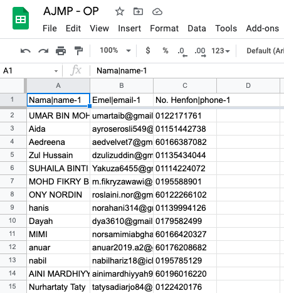Open the 100% zoom dropdown
284x293 pixels.
(x=115, y=50)
